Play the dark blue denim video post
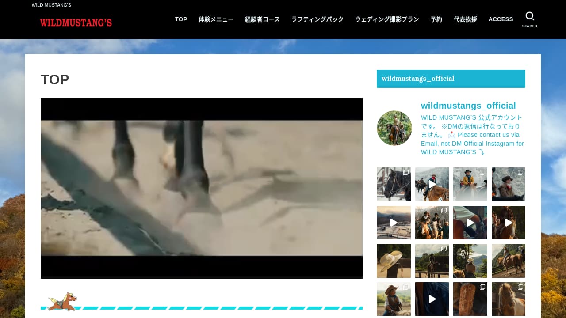The image size is (566, 318). 432,299
